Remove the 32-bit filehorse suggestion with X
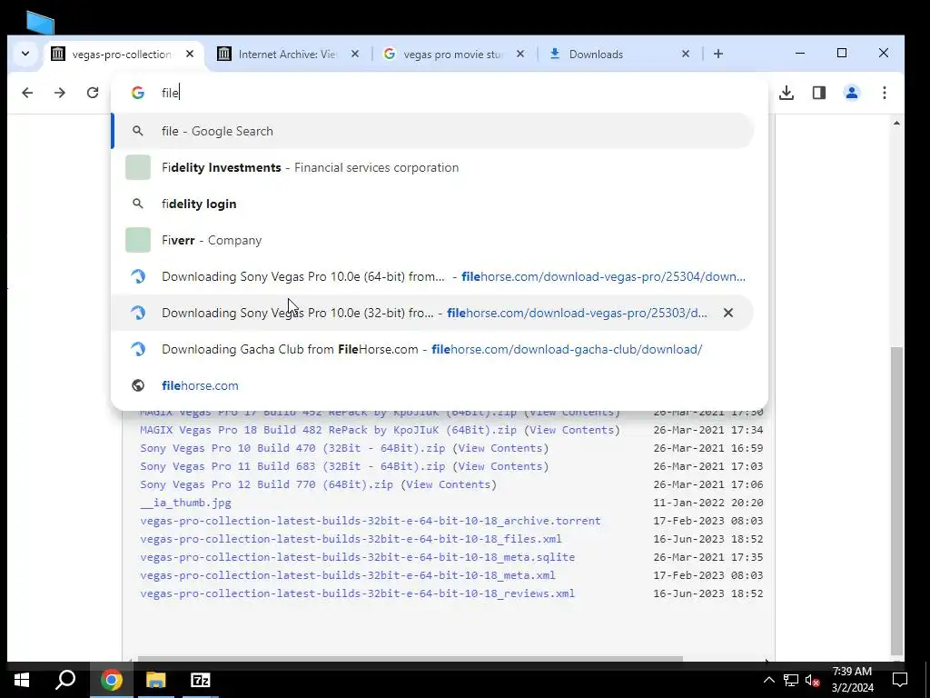The width and height of the screenshot is (930, 698). tap(728, 313)
